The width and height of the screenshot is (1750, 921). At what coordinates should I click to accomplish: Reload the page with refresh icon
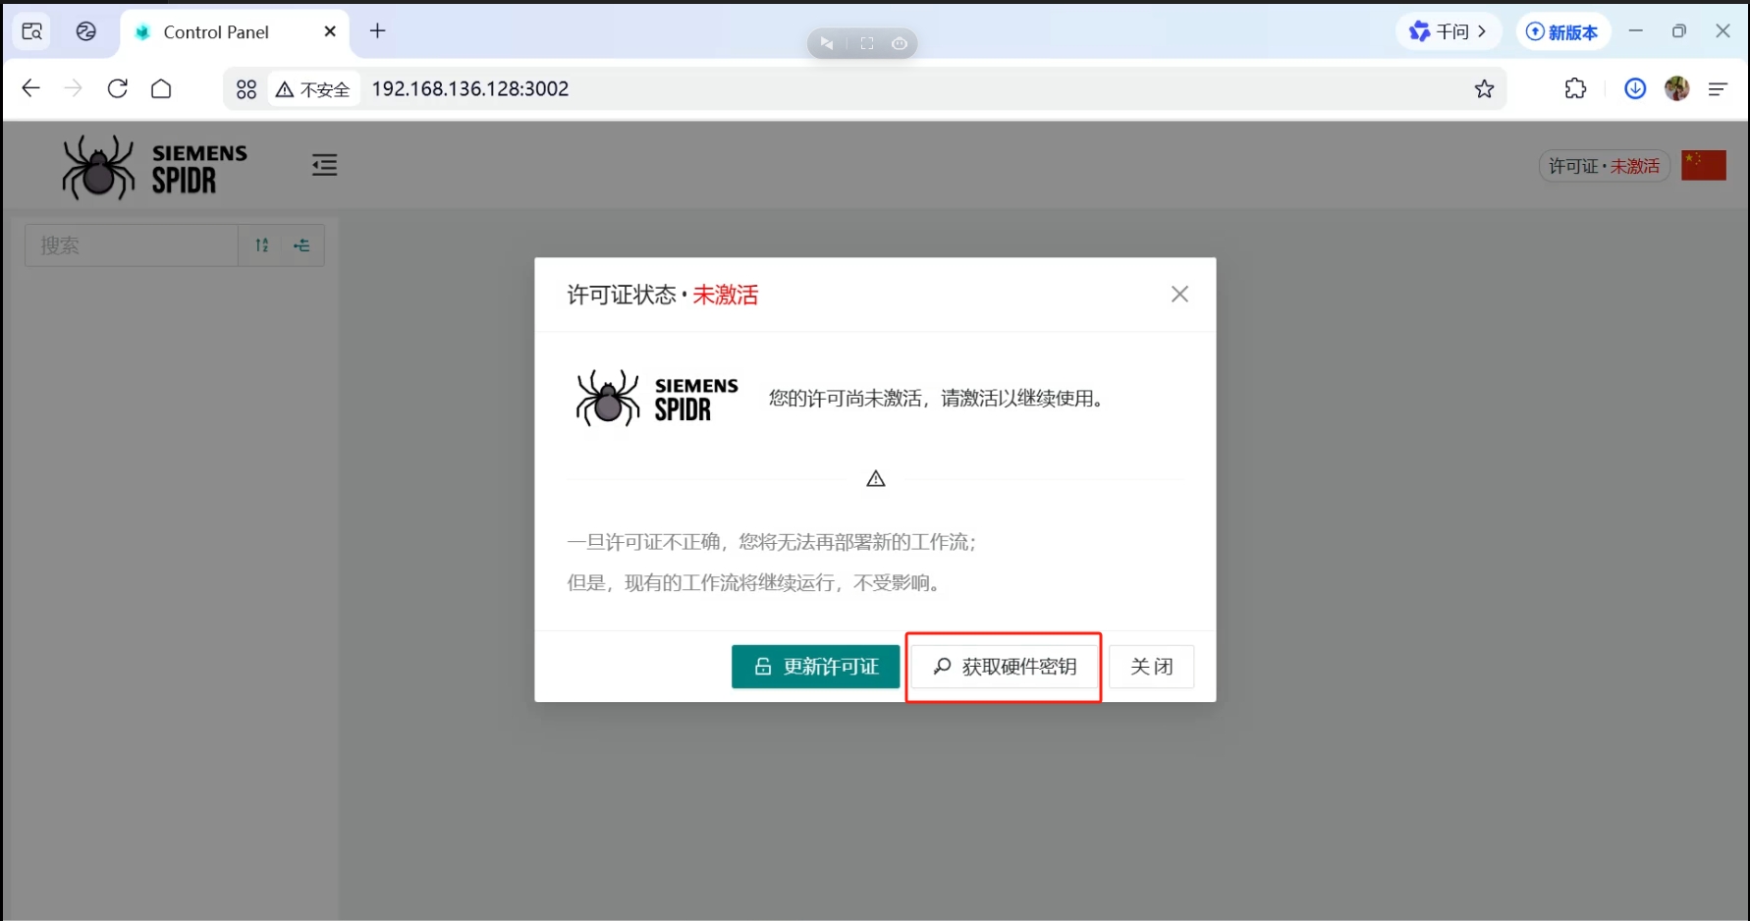tap(118, 88)
